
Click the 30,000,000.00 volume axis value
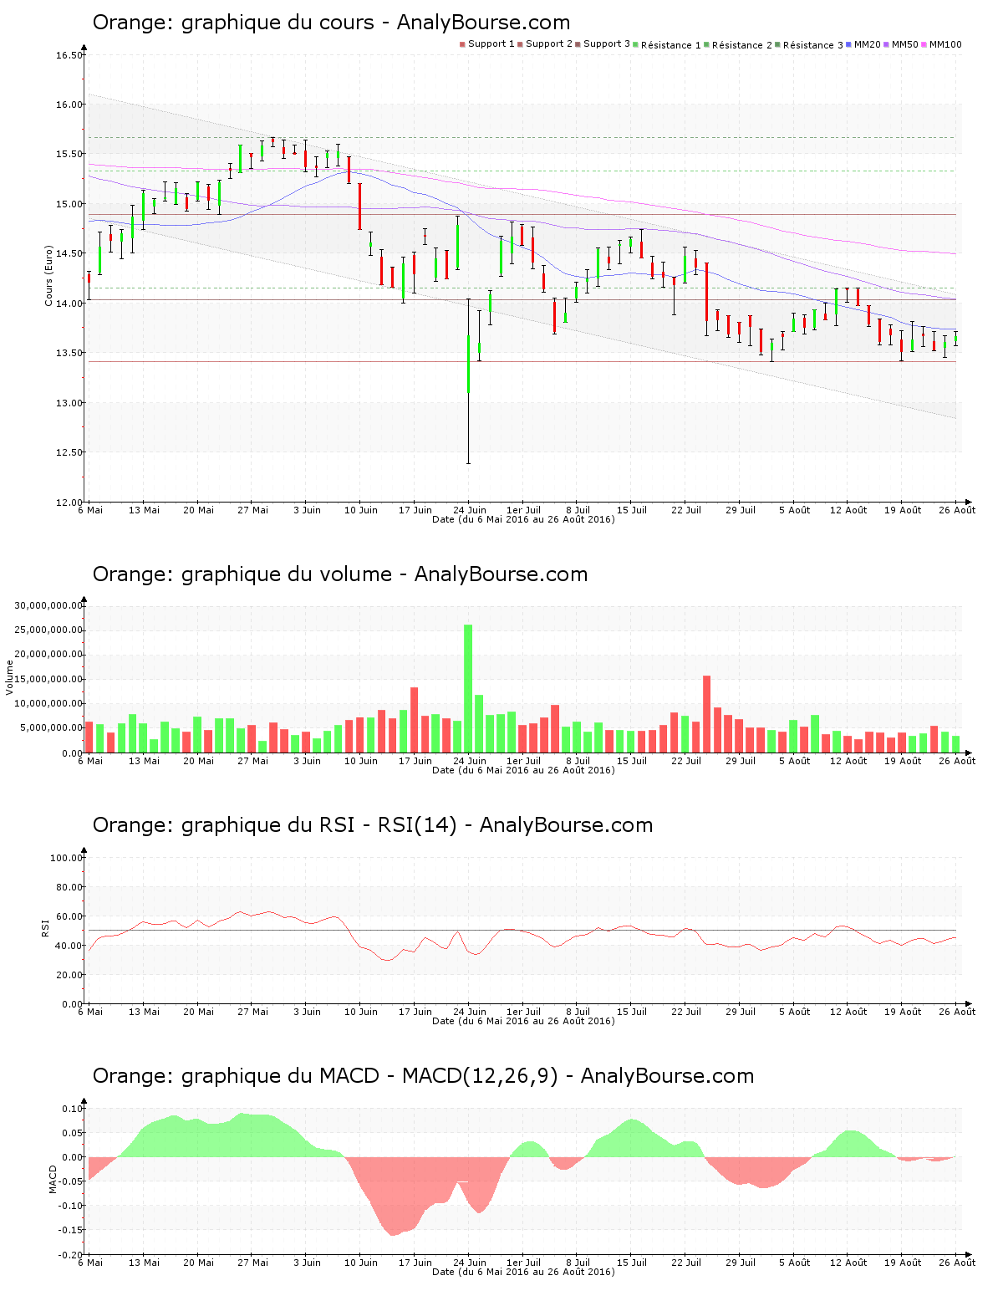(48, 606)
